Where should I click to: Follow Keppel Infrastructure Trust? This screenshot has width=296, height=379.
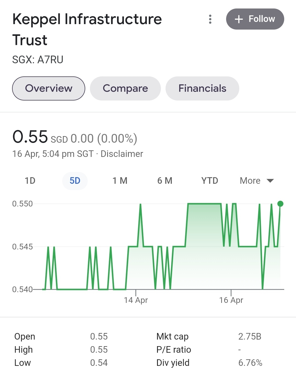click(255, 19)
